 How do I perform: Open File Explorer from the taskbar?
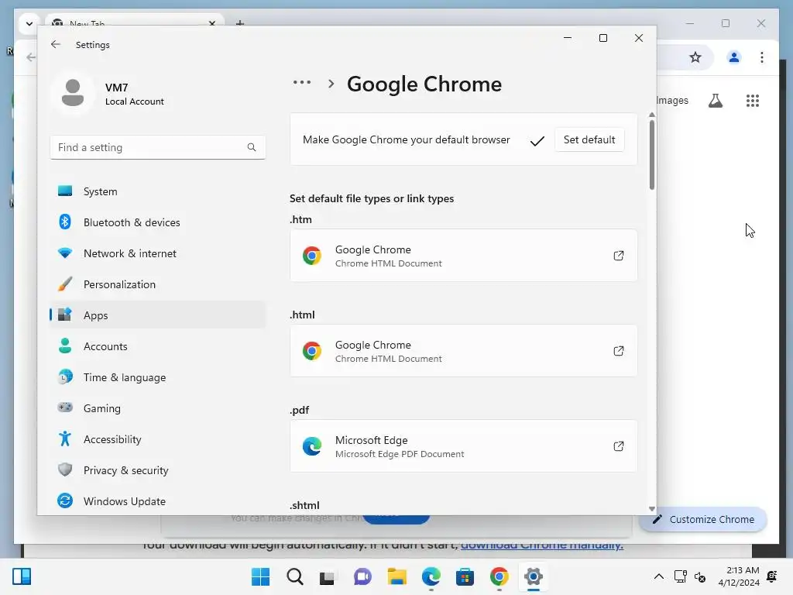pos(397,576)
